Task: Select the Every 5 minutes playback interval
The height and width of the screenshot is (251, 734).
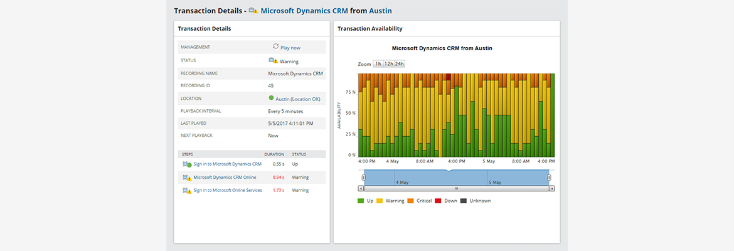Action: pyautogui.click(x=285, y=112)
